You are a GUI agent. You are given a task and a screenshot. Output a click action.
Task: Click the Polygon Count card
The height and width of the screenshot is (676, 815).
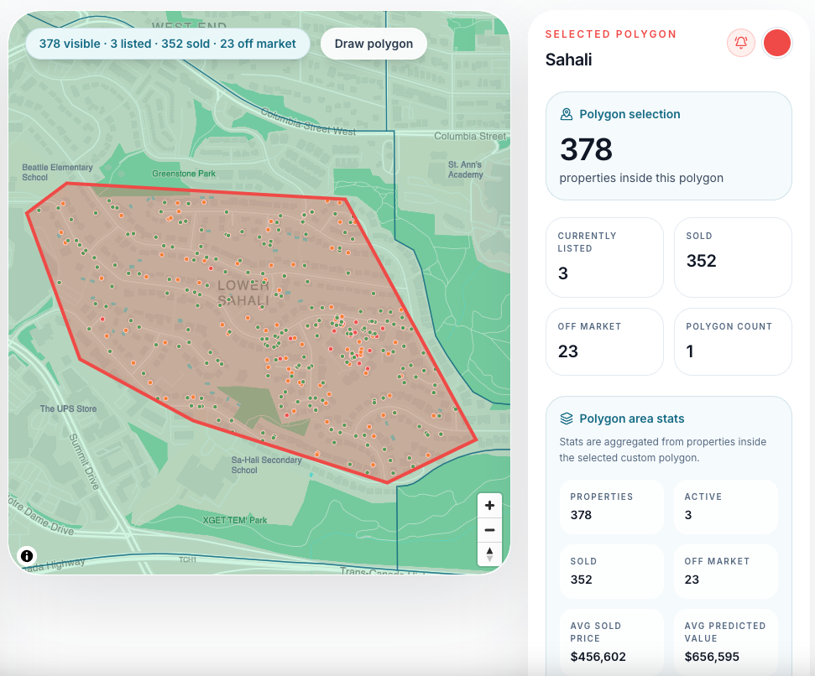[733, 341]
